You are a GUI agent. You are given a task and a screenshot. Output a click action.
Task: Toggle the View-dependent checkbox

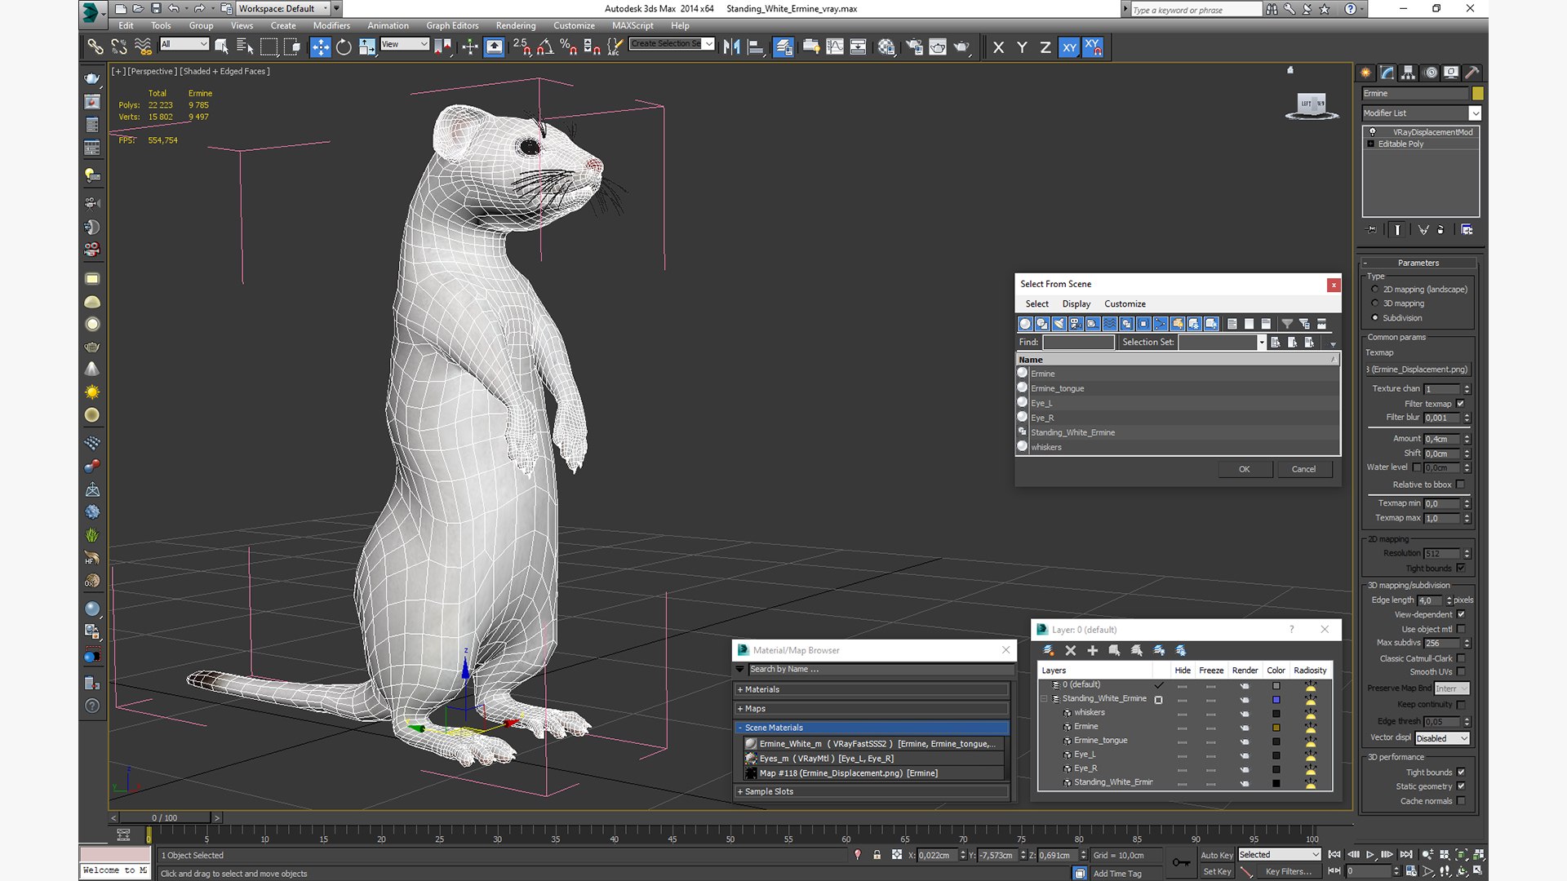point(1461,614)
